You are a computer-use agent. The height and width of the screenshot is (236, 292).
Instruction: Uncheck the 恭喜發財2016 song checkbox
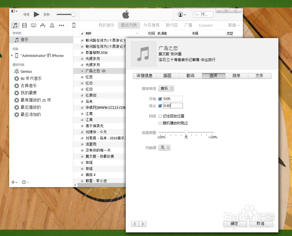coord(82,53)
